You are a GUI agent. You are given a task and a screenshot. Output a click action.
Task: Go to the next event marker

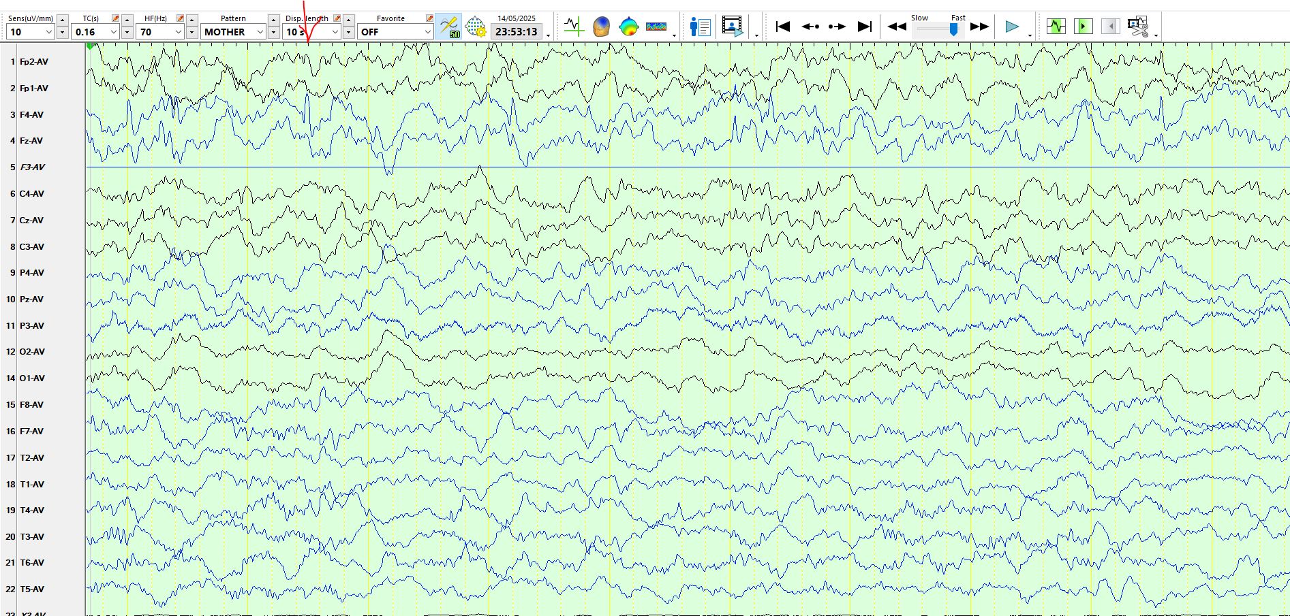tap(837, 27)
